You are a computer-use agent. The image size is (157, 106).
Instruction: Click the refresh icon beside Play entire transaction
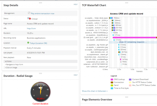[29, 13]
